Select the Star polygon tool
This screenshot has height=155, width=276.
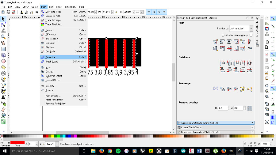point(3,67)
